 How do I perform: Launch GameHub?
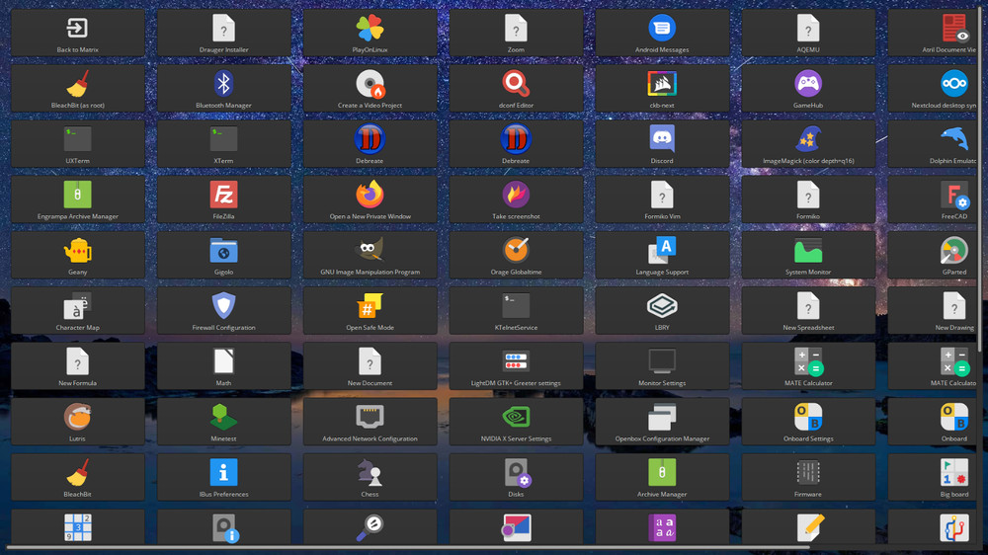click(808, 88)
